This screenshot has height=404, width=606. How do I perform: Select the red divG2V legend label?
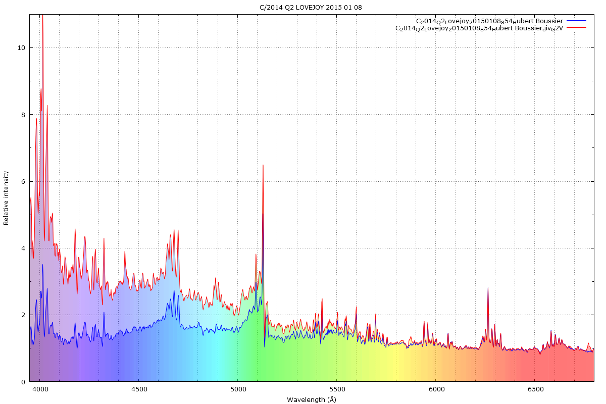point(479,28)
